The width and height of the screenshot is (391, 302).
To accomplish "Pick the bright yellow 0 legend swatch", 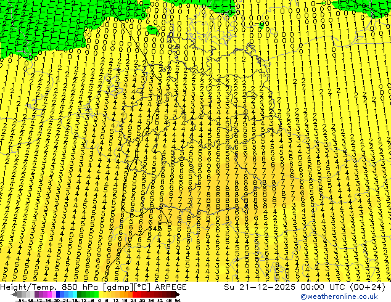I will [x=101, y=294].
